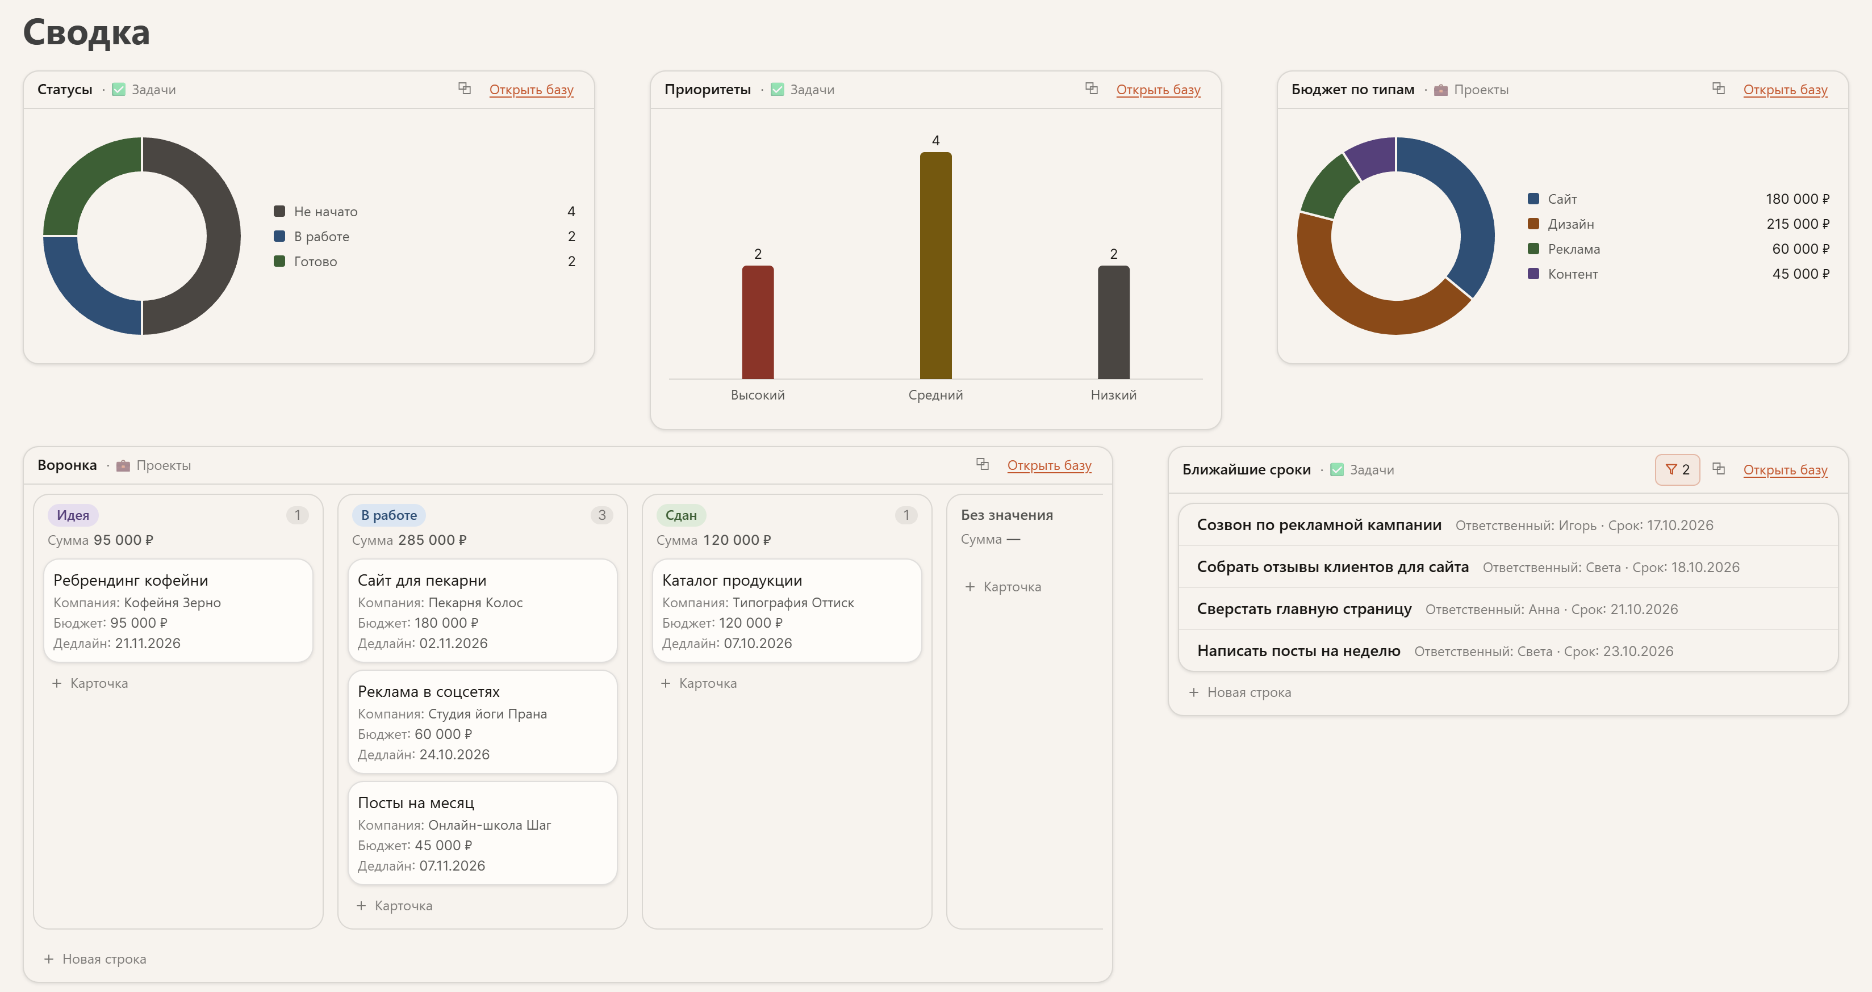
Task: Open the Воронка widget expand icon
Action: tap(983, 464)
